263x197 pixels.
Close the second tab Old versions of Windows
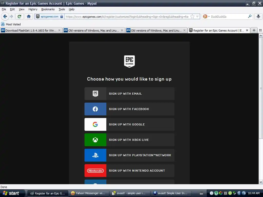(122, 30)
